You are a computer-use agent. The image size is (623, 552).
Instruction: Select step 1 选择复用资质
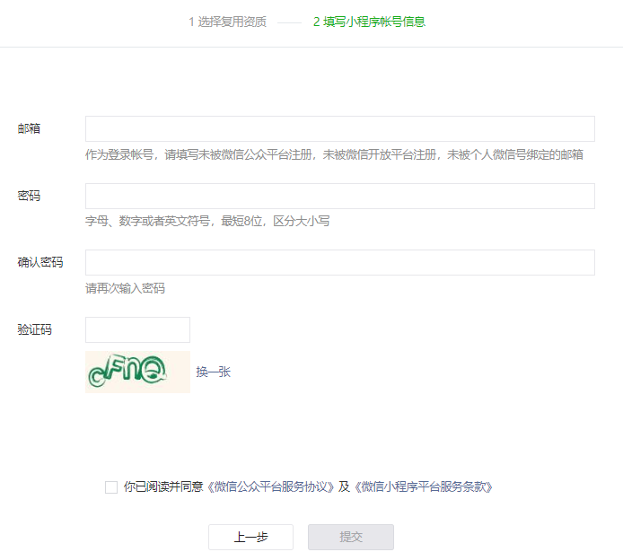(x=227, y=22)
